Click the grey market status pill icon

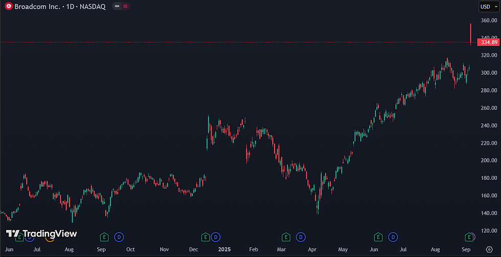pyautogui.click(x=117, y=6)
